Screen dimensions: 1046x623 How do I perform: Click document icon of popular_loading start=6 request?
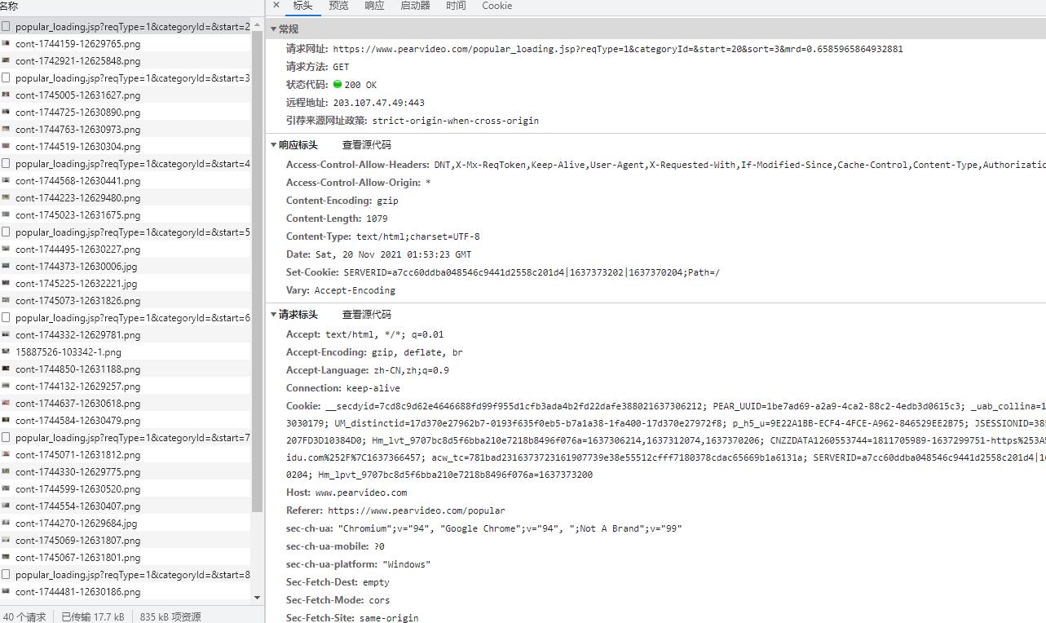[x=7, y=318]
